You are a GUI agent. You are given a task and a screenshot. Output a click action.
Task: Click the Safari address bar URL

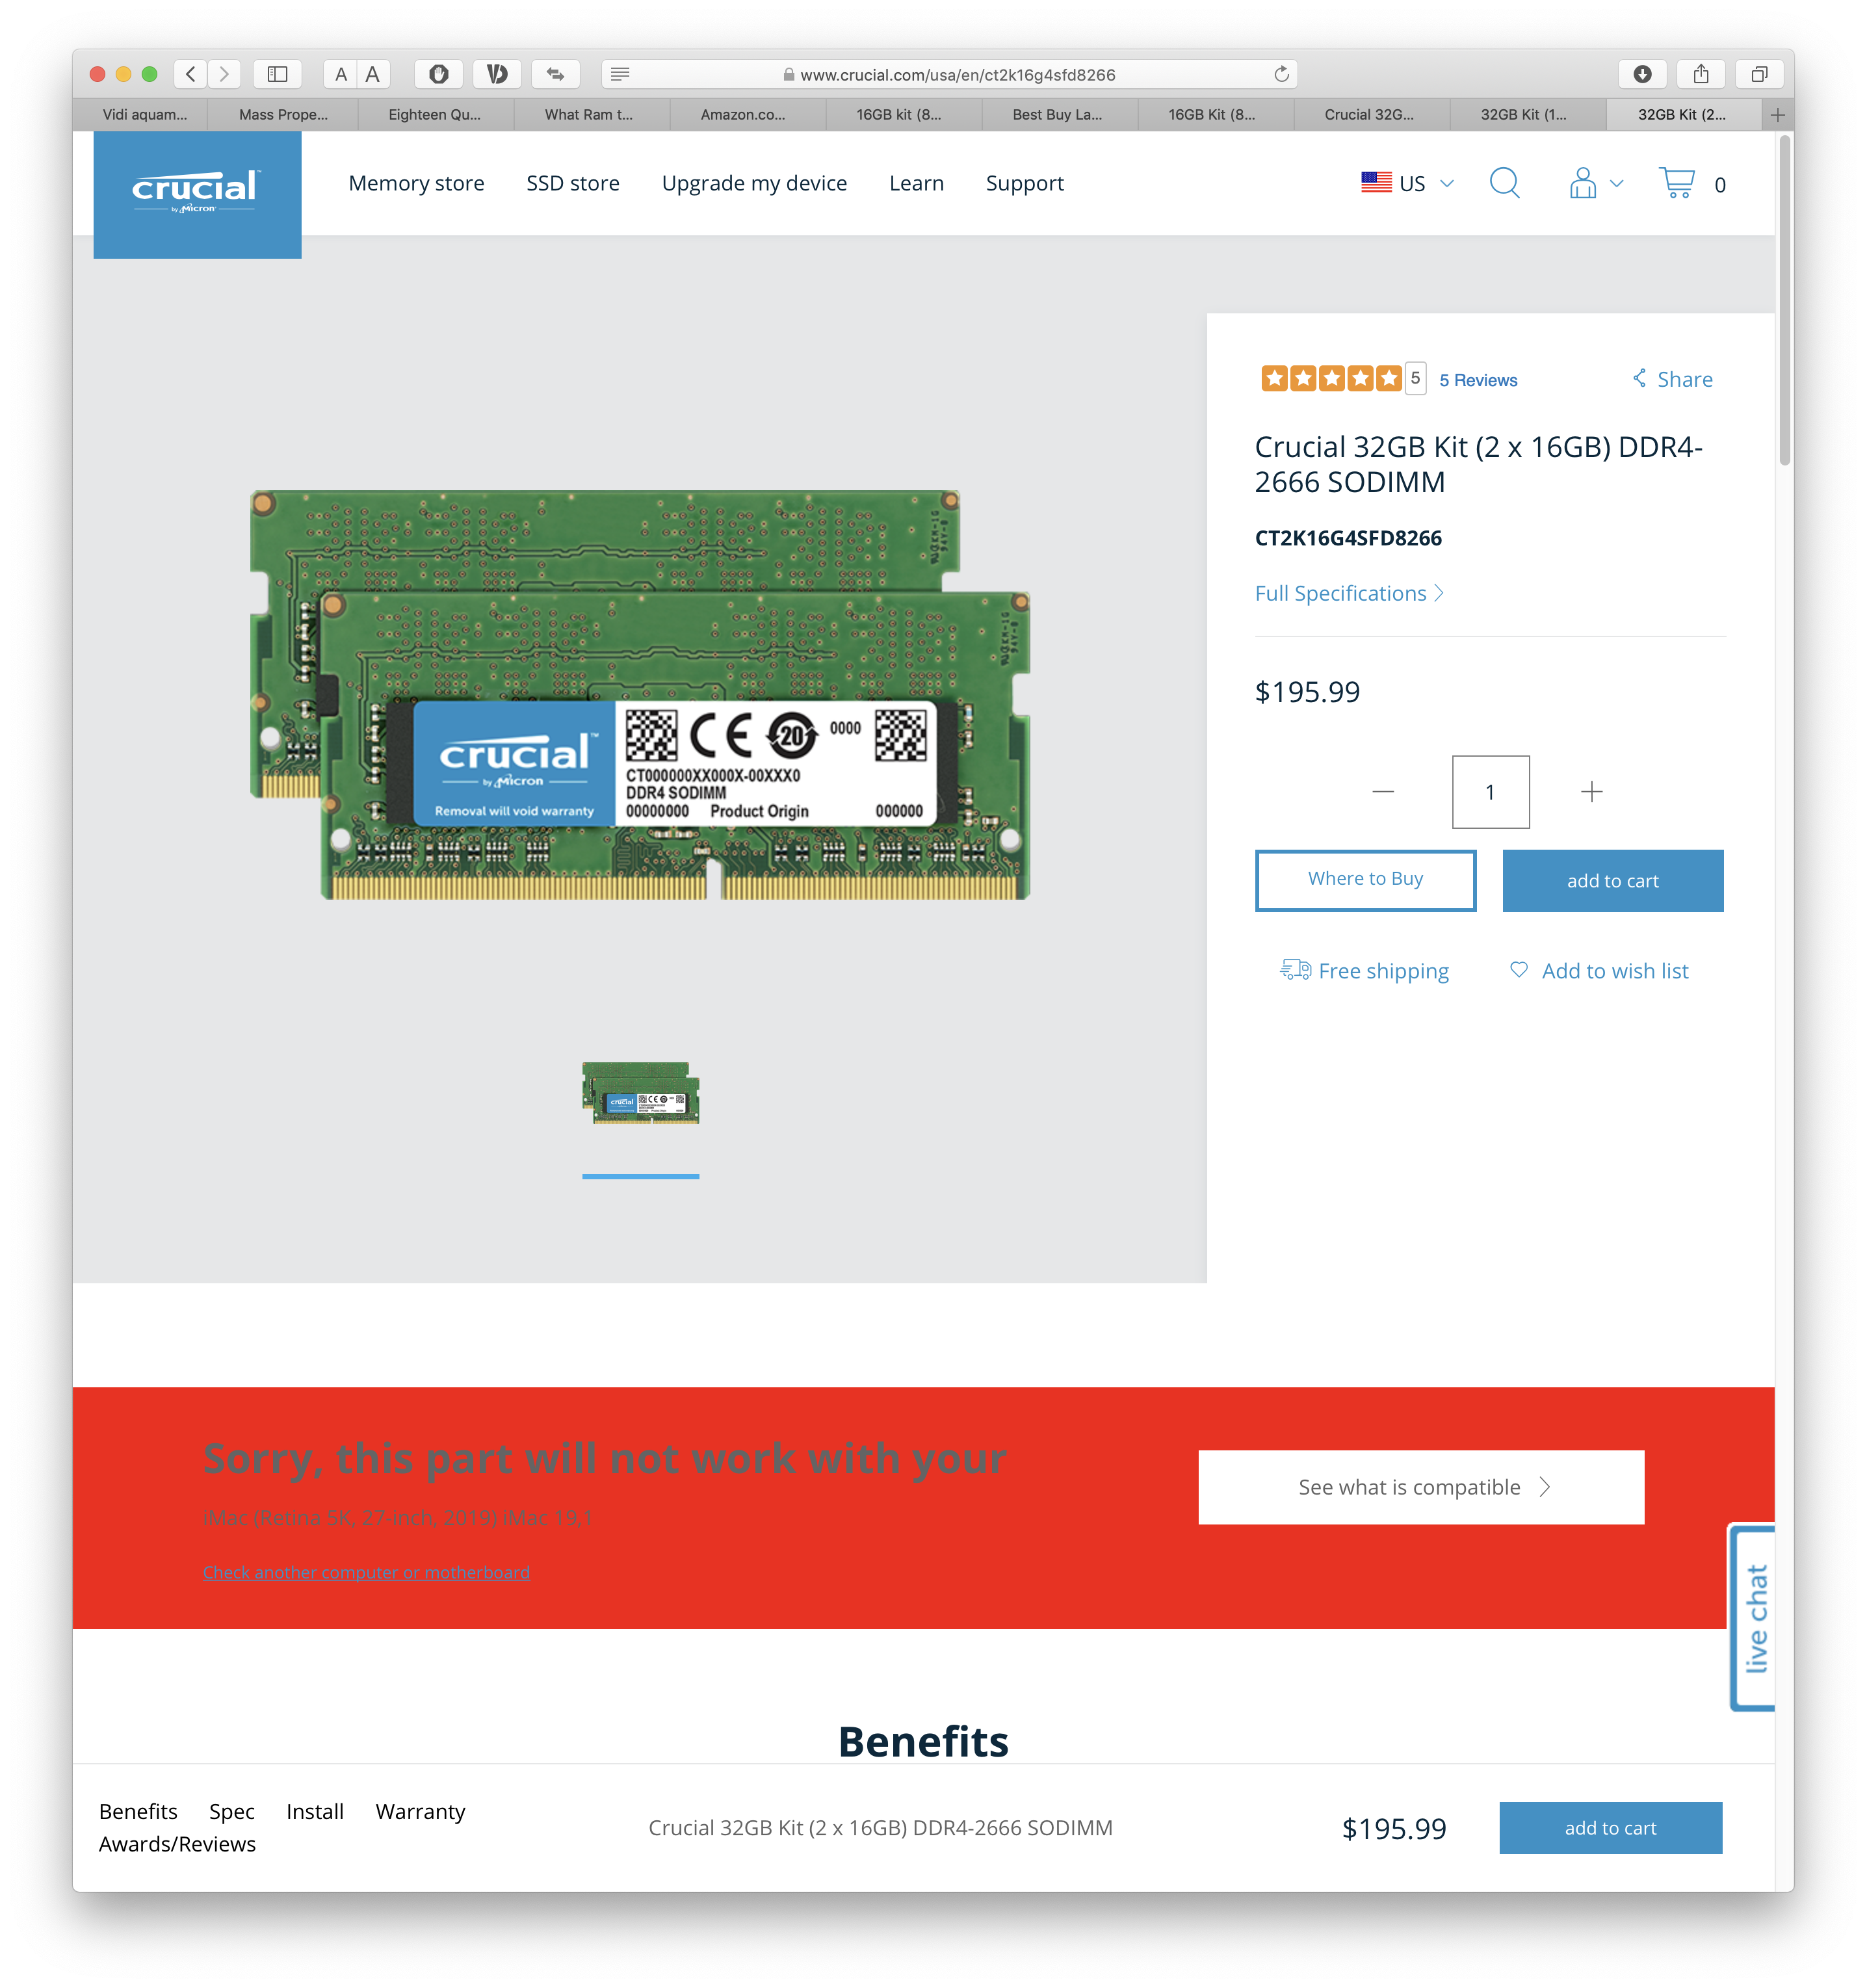coord(957,74)
